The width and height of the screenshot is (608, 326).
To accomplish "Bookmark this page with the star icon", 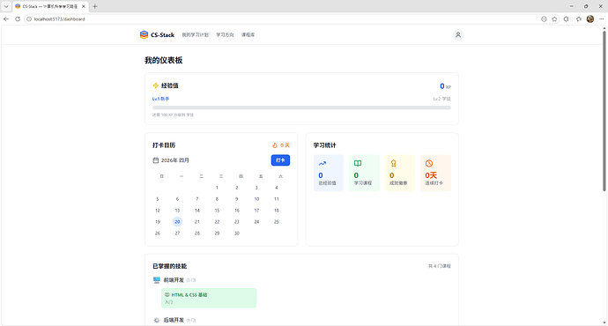I will pyautogui.click(x=554, y=19).
